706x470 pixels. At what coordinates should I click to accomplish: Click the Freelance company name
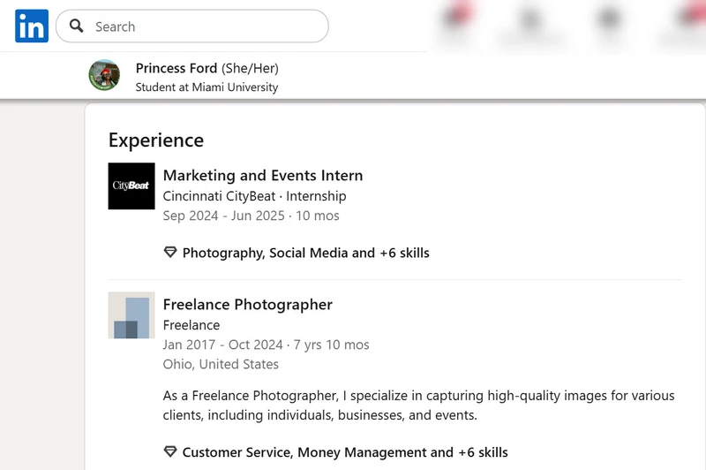click(x=192, y=325)
